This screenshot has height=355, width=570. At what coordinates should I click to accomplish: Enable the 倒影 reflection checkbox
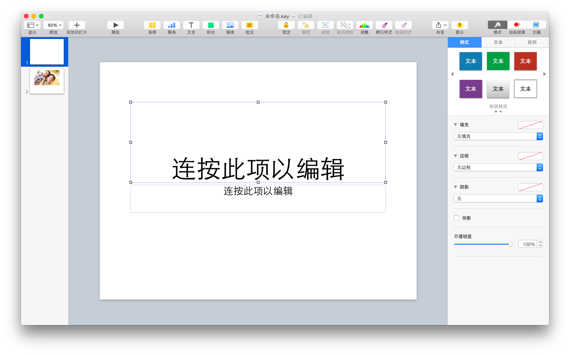[456, 218]
